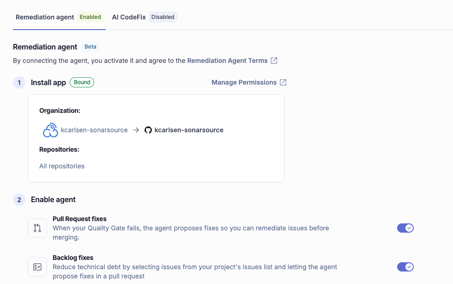Click the All repositories text
Screen dimensions: 453x284
pyautogui.click(x=62, y=166)
